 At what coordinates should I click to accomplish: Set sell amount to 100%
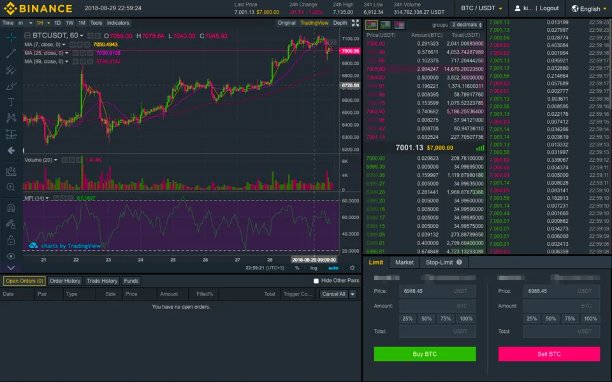(590, 318)
